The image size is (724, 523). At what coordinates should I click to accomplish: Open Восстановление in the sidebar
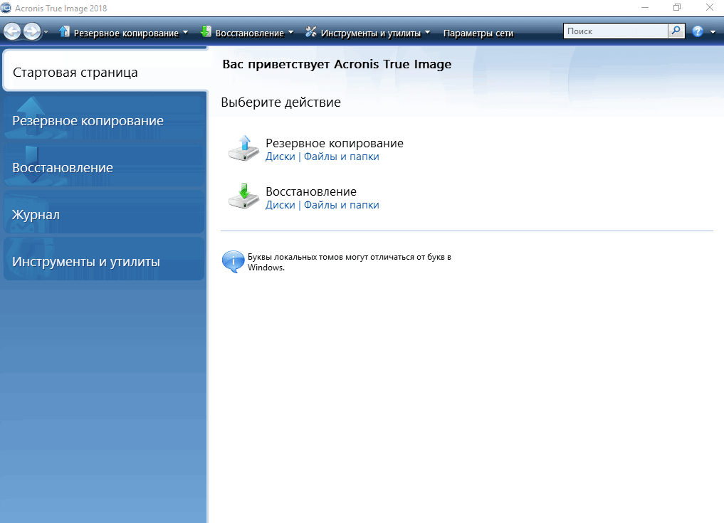104,167
